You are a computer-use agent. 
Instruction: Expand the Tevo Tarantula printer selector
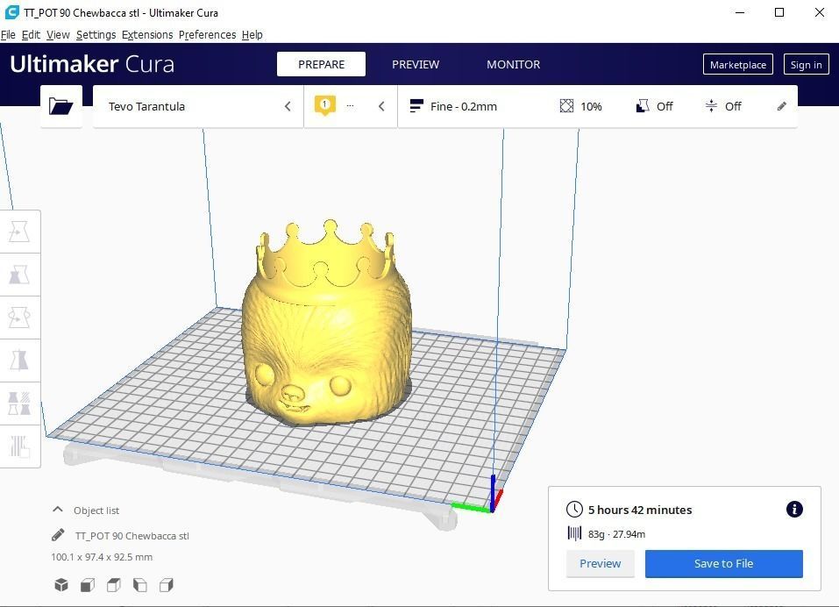point(198,106)
